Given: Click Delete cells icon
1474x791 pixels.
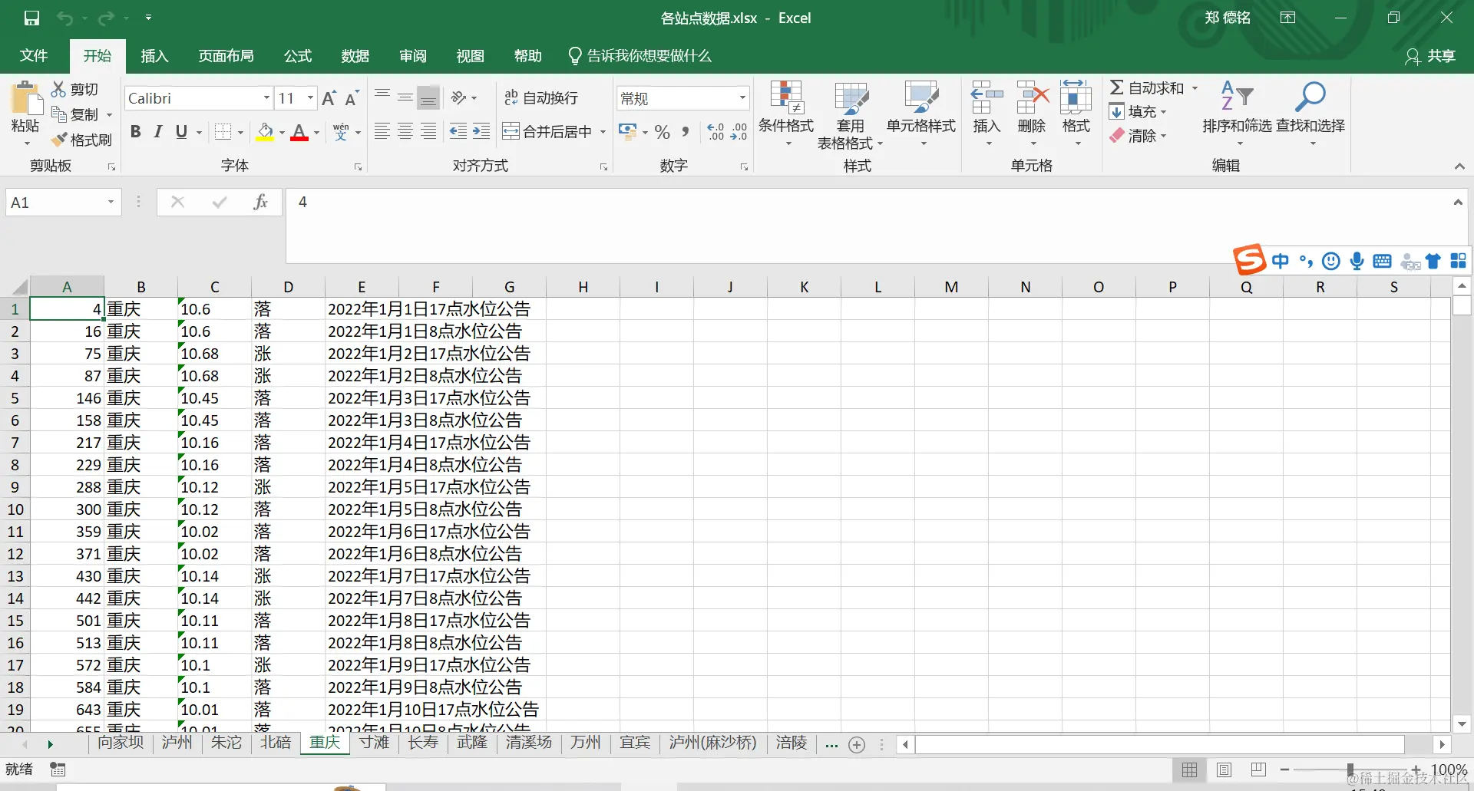Looking at the screenshot, I should pyautogui.click(x=1032, y=97).
